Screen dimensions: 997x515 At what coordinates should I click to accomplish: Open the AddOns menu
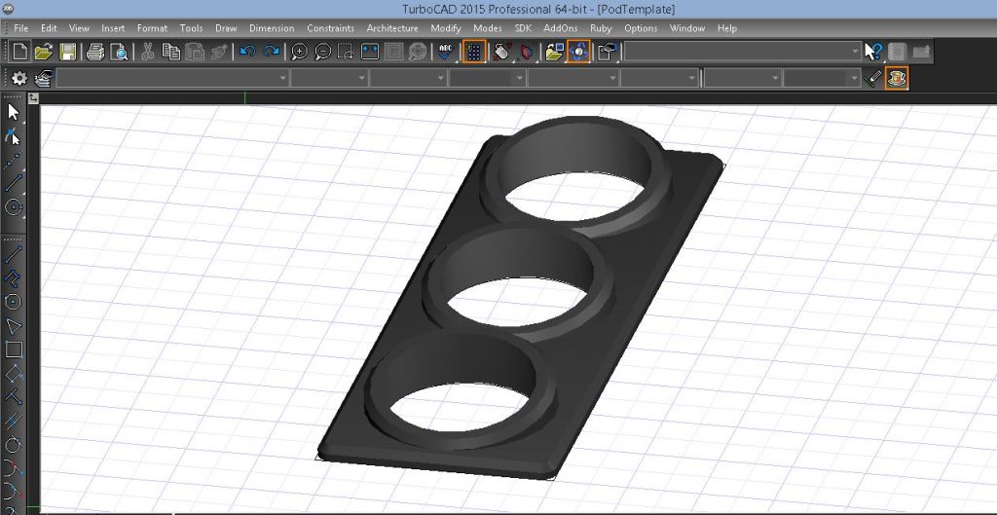[561, 28]
